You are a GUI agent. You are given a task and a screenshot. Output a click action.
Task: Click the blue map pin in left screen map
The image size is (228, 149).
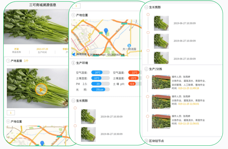[42, 143]
